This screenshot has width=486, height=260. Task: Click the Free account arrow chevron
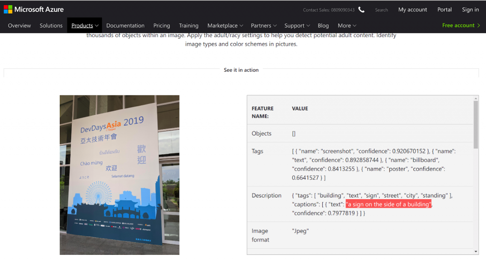(478, 26)
